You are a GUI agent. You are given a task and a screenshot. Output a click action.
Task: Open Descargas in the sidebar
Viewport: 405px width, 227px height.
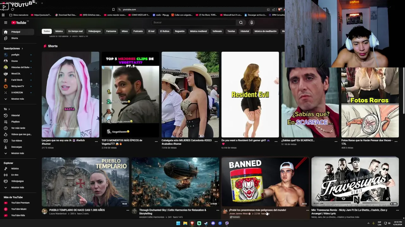coord(17,147)
